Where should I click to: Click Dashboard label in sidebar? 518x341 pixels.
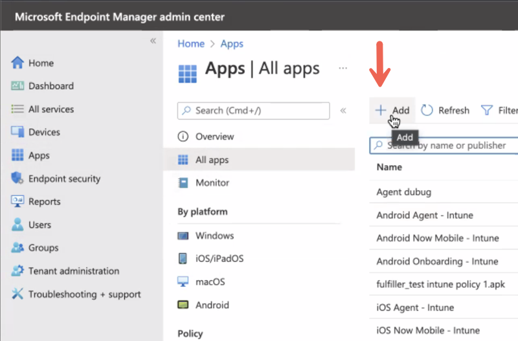(x=51, y=86)
